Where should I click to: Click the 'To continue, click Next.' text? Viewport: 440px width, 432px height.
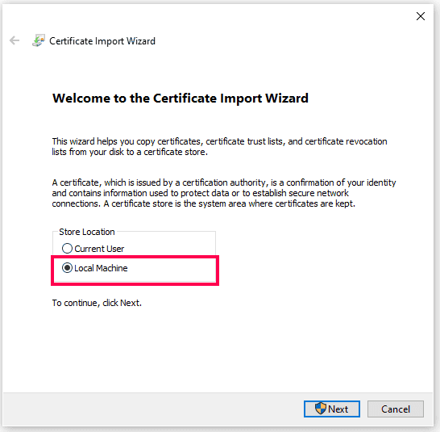point(97,303)
